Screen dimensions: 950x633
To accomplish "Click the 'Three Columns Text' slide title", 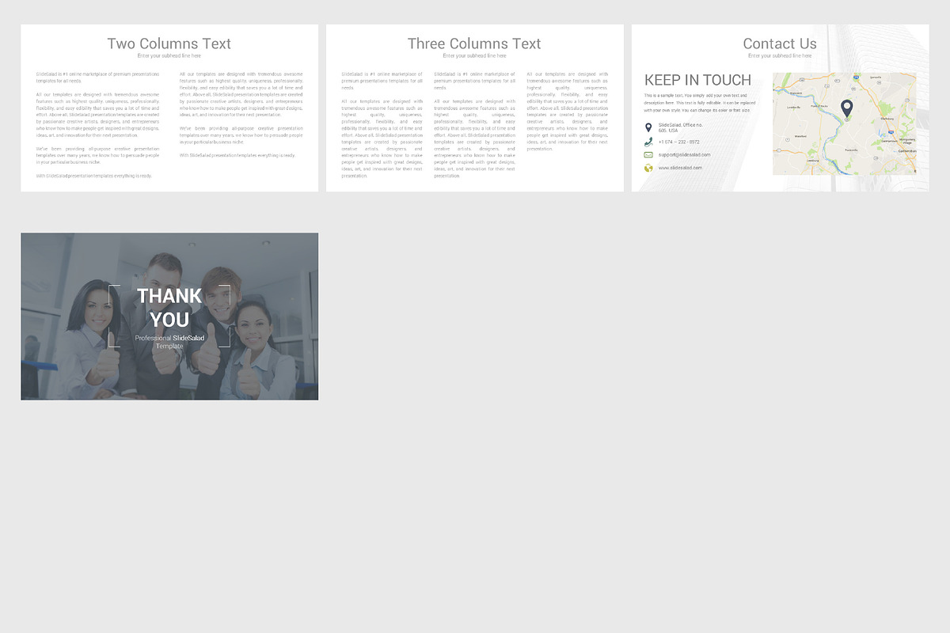I will (x=474, y=44).
